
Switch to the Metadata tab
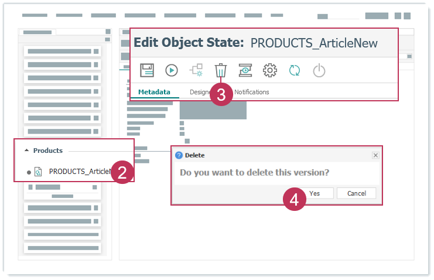pos(154,92)
